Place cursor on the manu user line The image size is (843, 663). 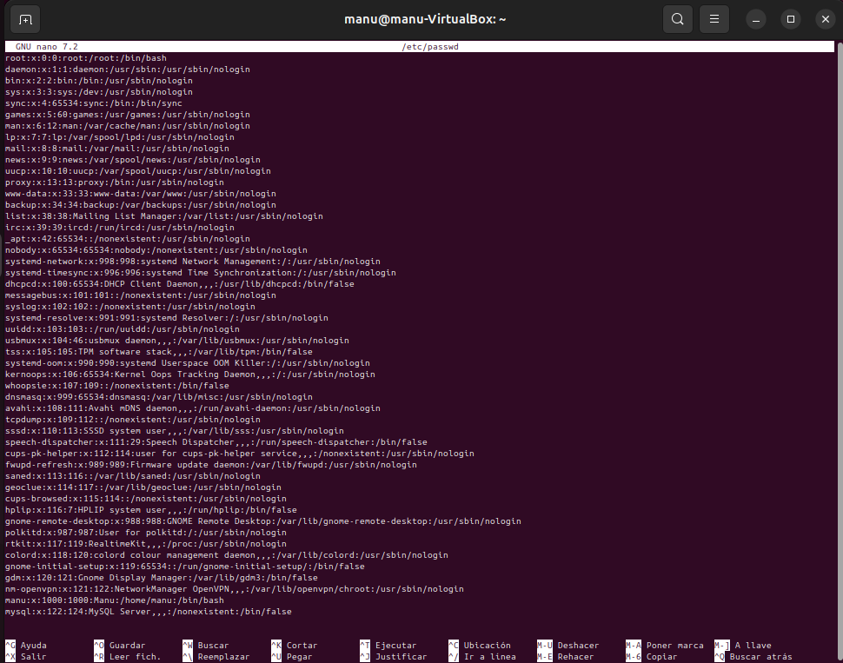114,600
